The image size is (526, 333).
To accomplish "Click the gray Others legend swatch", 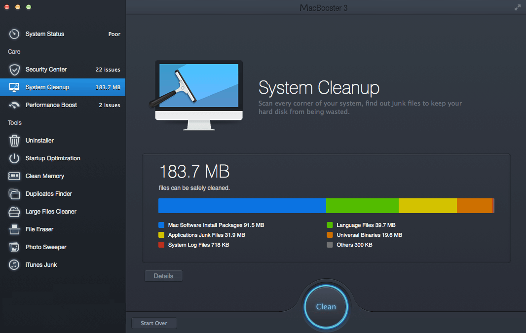I will [x=330, y=245].
